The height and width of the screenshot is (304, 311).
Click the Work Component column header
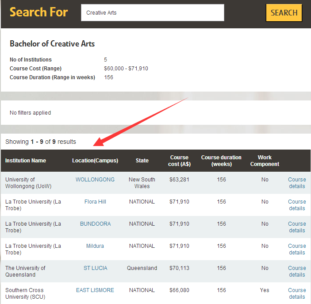[x=265, y=161]
